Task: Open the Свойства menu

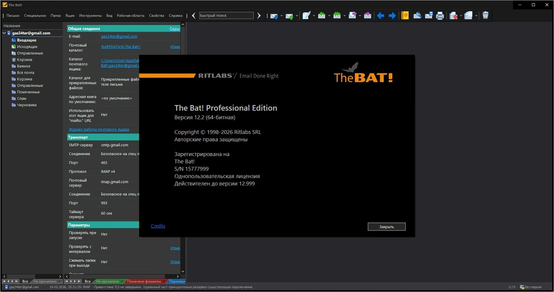Action: (x=157, y=15)
